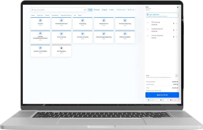Expand the OCT screening cart line chevron
Screen dimensions: 203x130
[176, 23]
